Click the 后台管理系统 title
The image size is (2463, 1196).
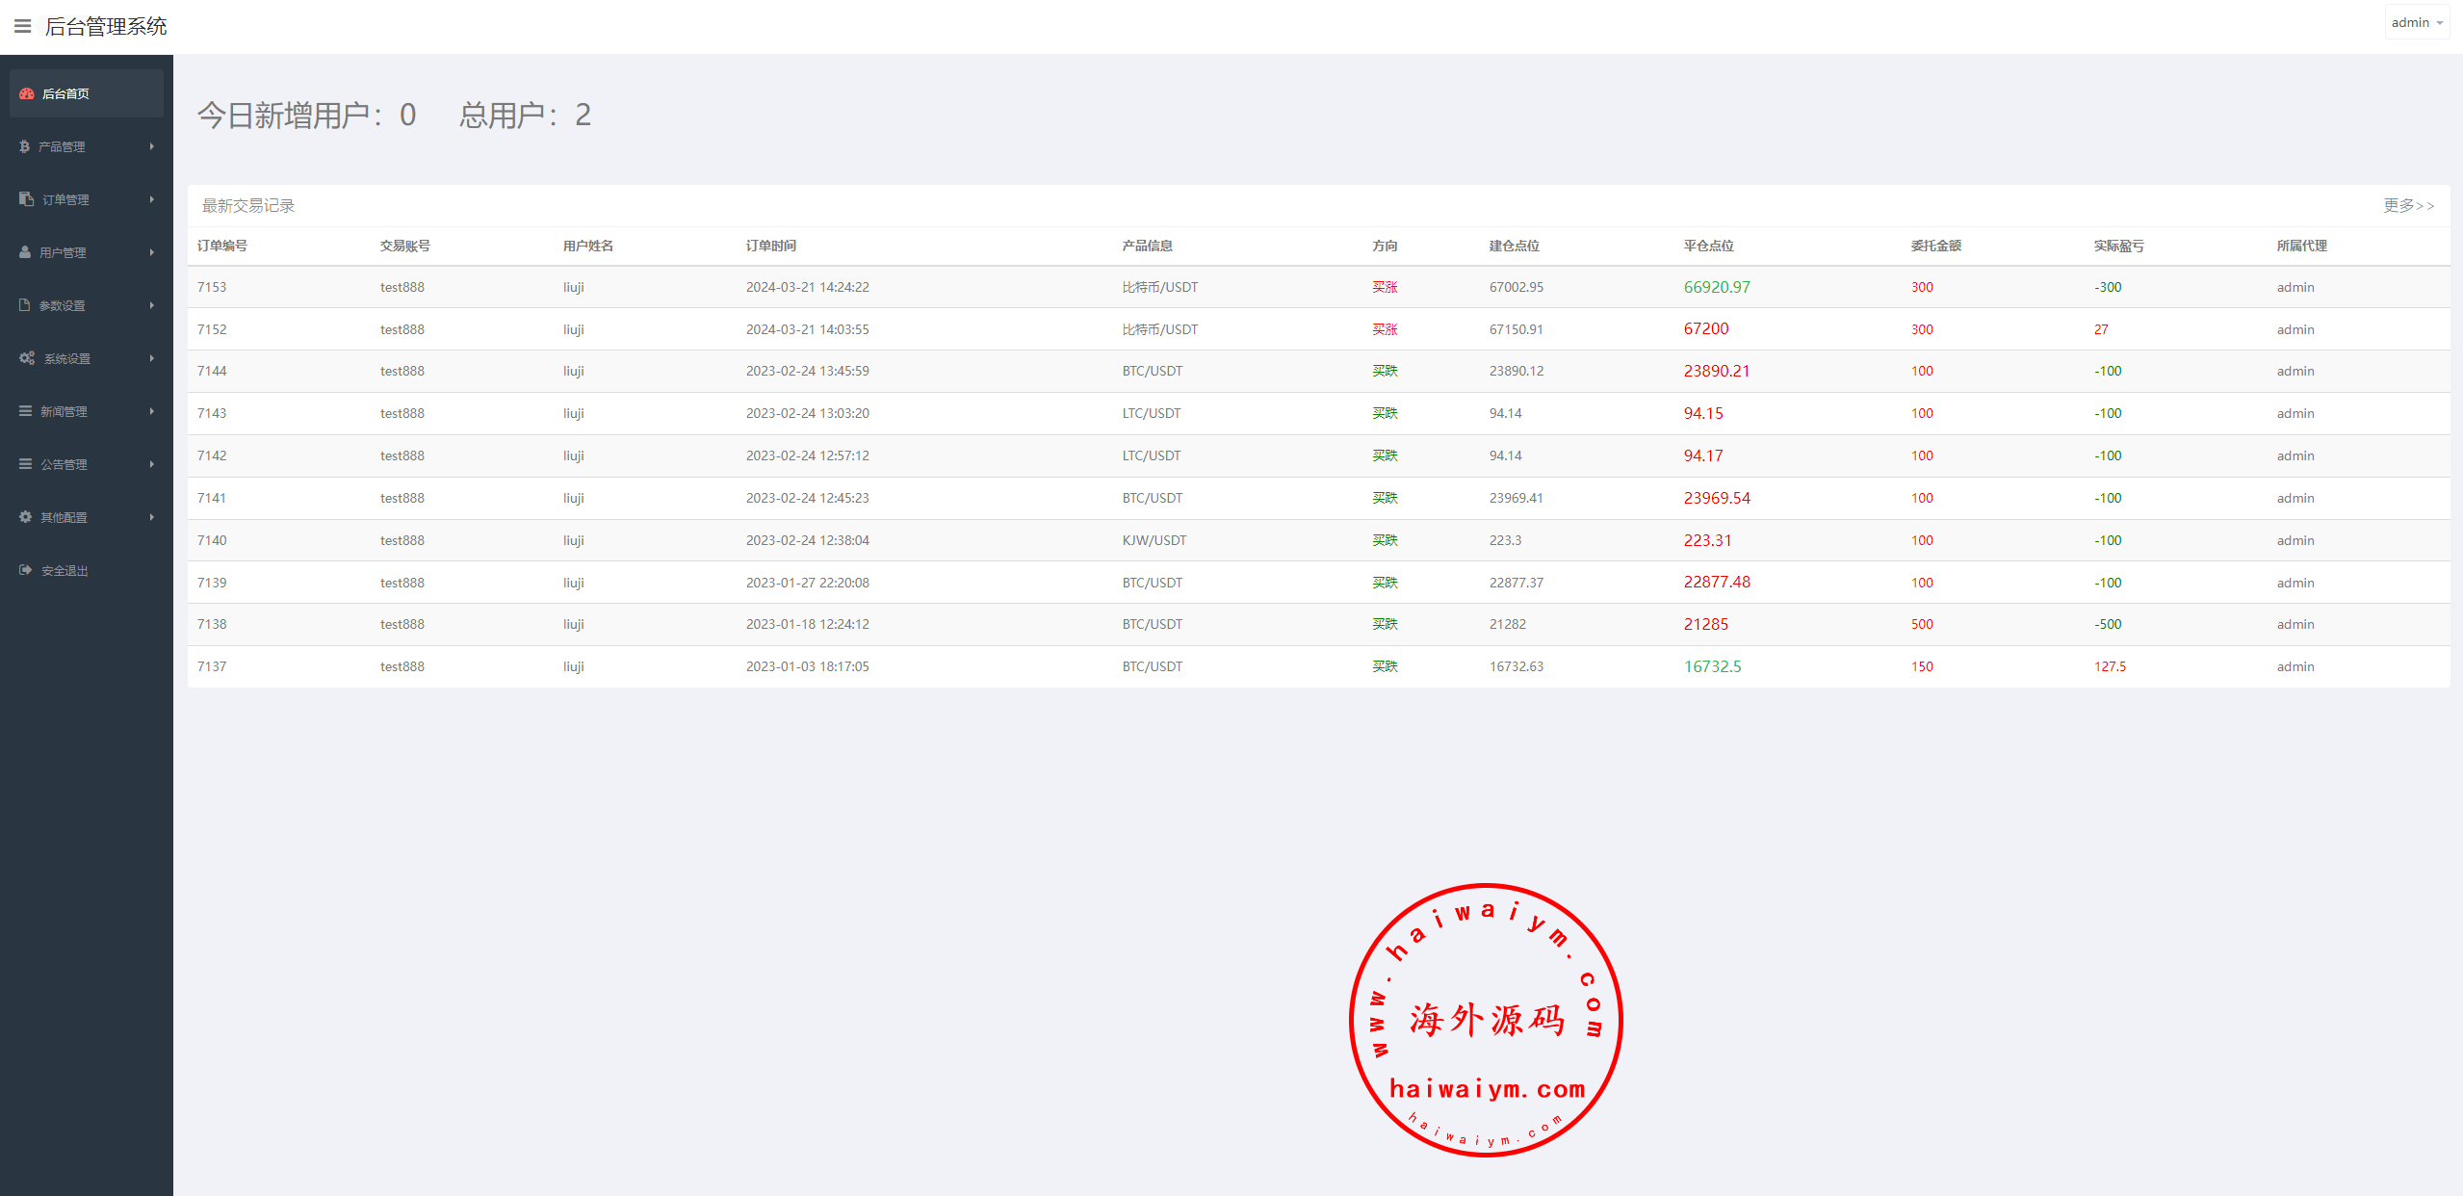coord(106,26)
